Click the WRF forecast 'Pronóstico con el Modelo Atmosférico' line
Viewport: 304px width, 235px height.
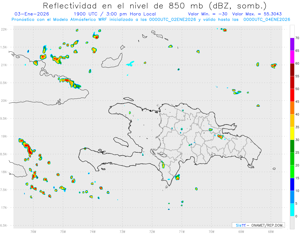151,20
